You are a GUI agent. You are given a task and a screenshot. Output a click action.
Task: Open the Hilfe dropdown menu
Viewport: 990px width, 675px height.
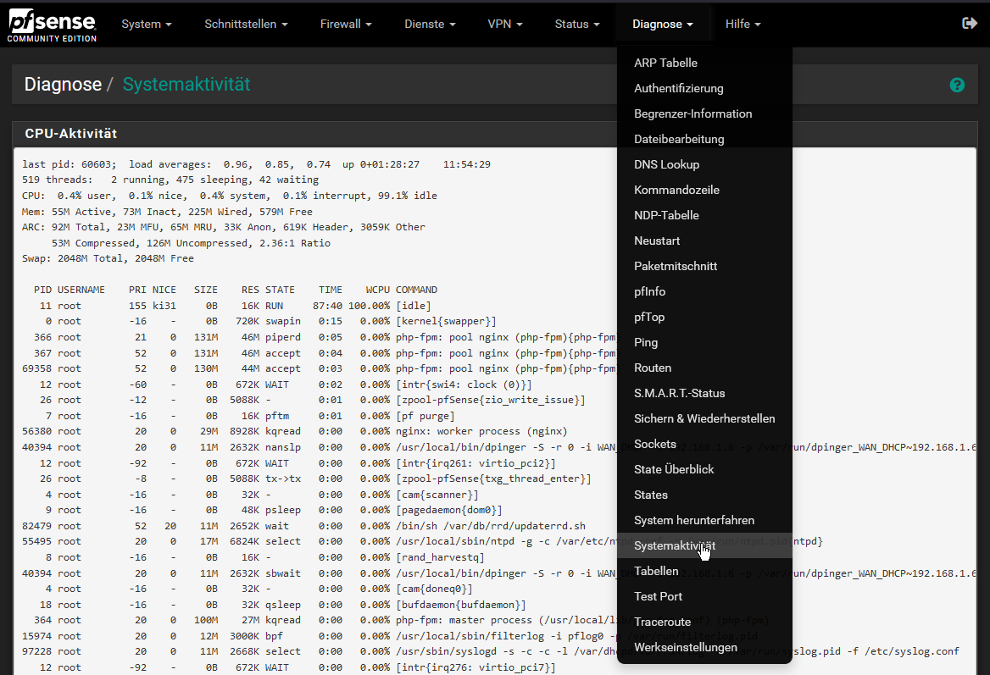[743, 24]
